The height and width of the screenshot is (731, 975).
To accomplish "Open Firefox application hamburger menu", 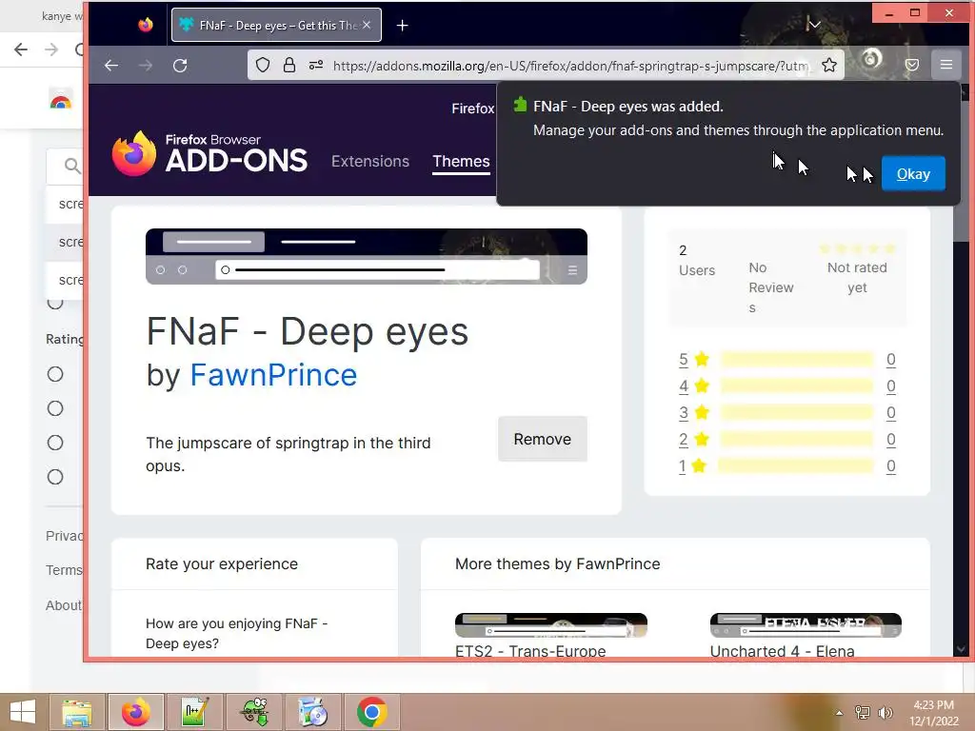I will pos(945,65).
